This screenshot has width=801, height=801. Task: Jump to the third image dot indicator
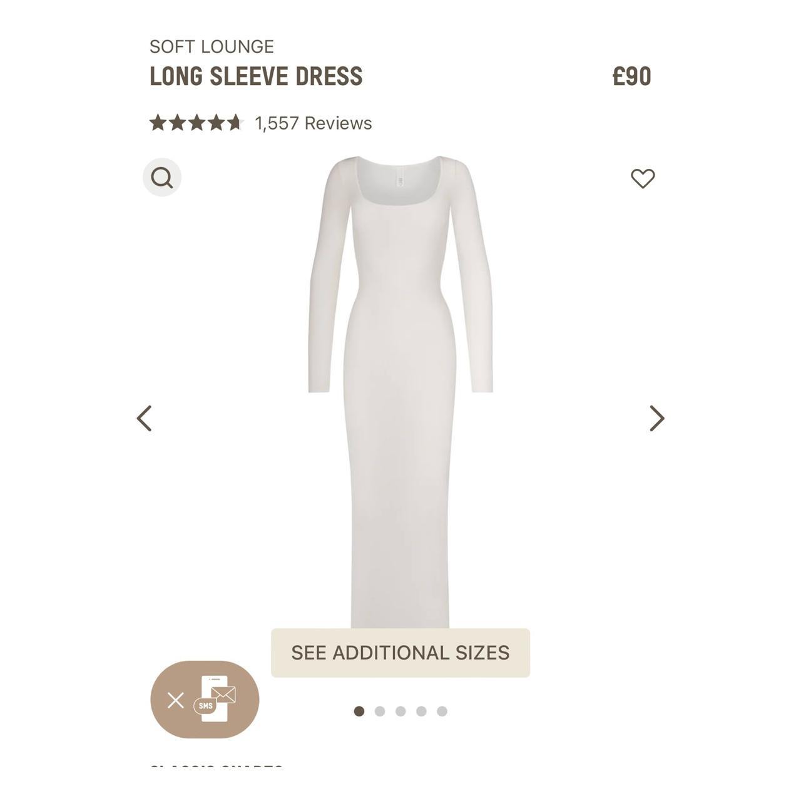pos(400,710)
